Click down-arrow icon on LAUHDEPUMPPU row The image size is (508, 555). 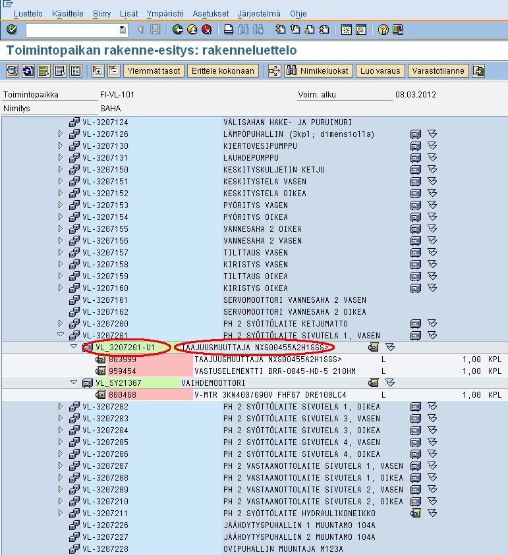click(x=432, y=157)
